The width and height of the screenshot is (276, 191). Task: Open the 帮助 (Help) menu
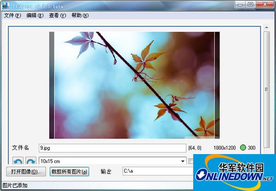80,15
